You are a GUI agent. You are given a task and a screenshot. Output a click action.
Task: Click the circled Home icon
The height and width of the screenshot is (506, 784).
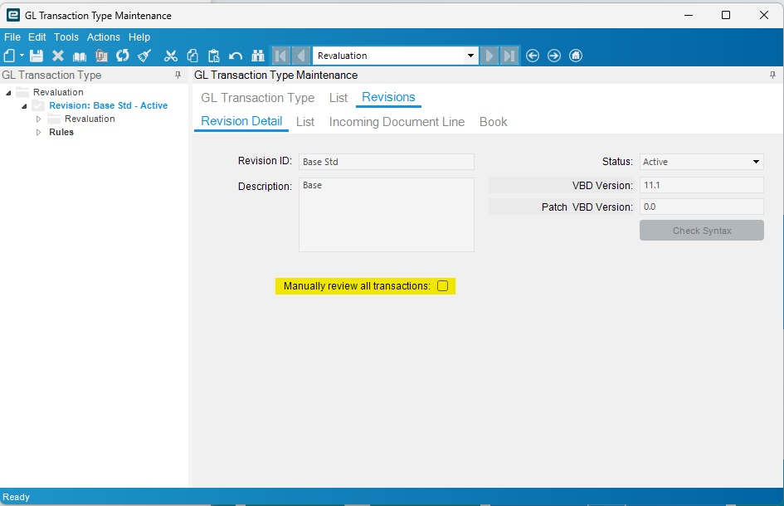pos(576,56)
